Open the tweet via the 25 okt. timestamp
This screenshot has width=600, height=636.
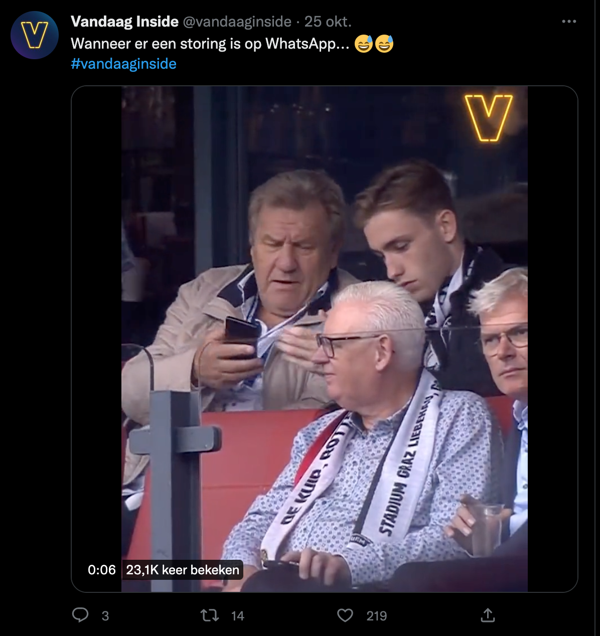pos(328,22)
